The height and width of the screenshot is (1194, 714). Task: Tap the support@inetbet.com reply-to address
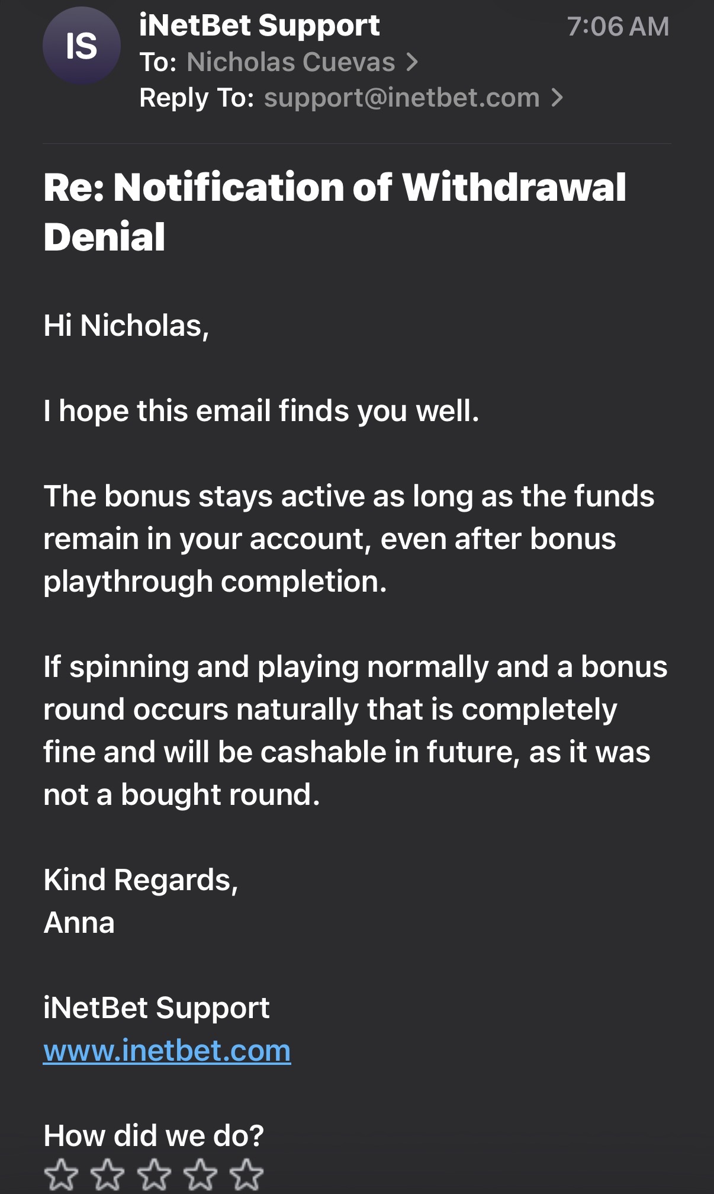click(401, 98)
